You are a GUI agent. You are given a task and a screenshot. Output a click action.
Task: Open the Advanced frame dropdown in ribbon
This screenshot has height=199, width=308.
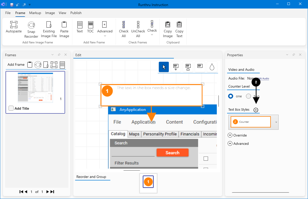coord(105,30)
